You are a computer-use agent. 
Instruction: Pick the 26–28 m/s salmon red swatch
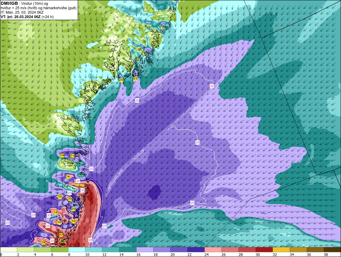(230, 249)
